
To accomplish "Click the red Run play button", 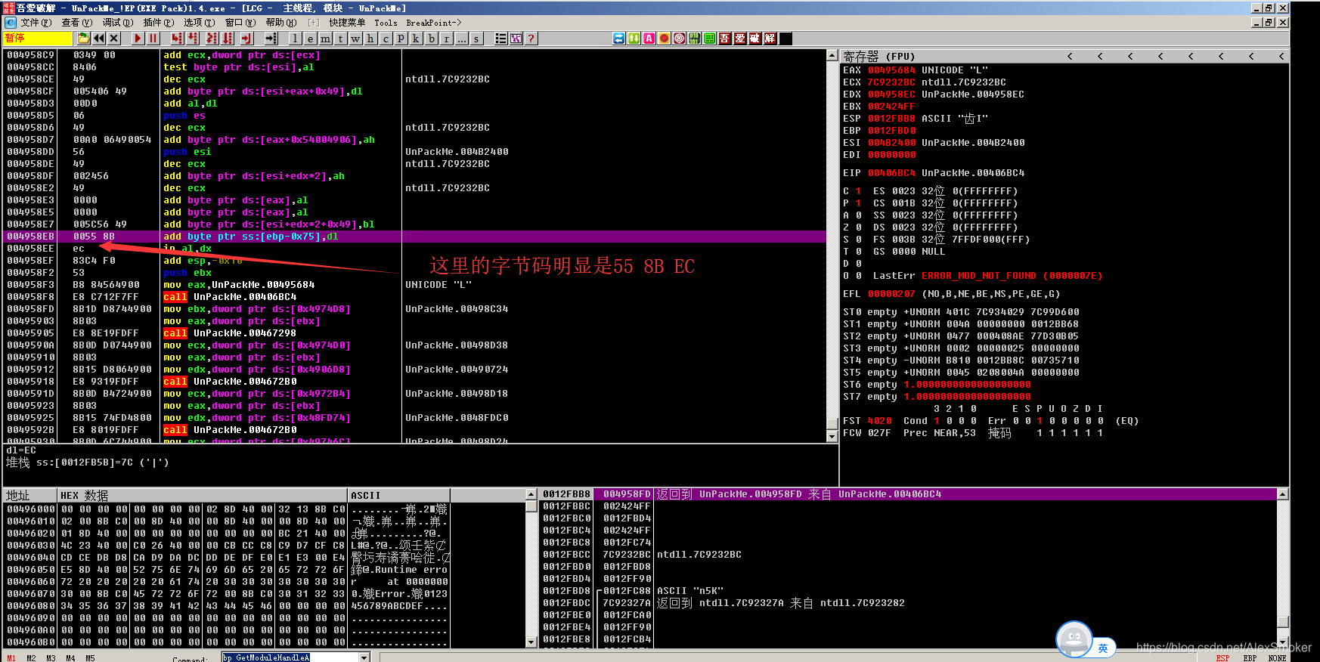I will pos(138,39).
